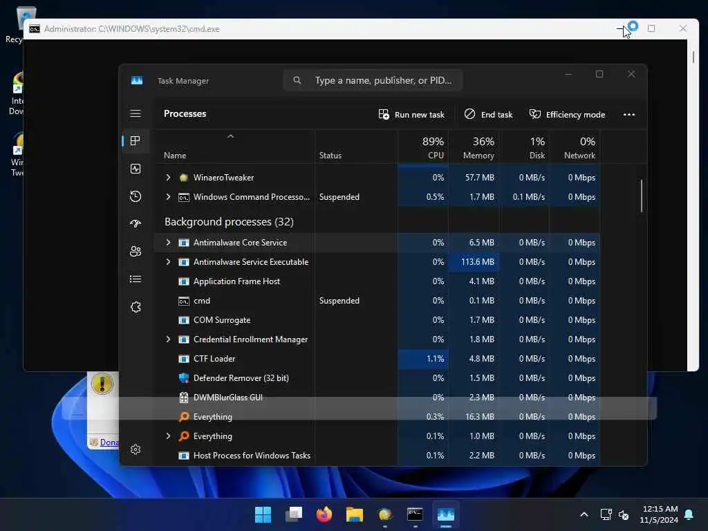Viewport: 708px width, 531px height.
Task: Select the Processes page icon in sidebar
Action: [135, 141]
